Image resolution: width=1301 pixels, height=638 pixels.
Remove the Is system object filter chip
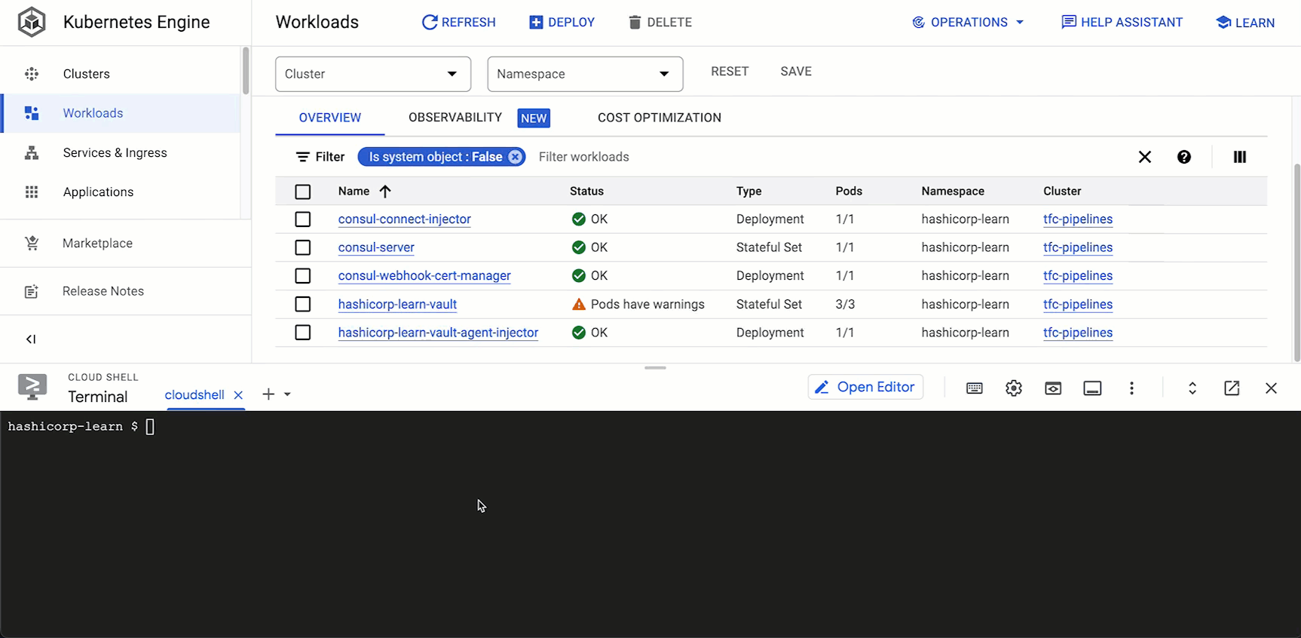515,157
